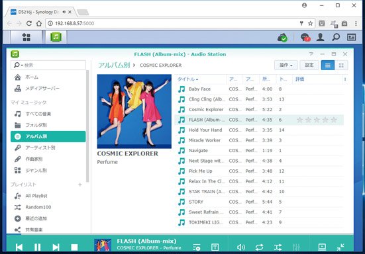365x254 pixels.
Task: Switch to list view
Action: coord(328,65)
